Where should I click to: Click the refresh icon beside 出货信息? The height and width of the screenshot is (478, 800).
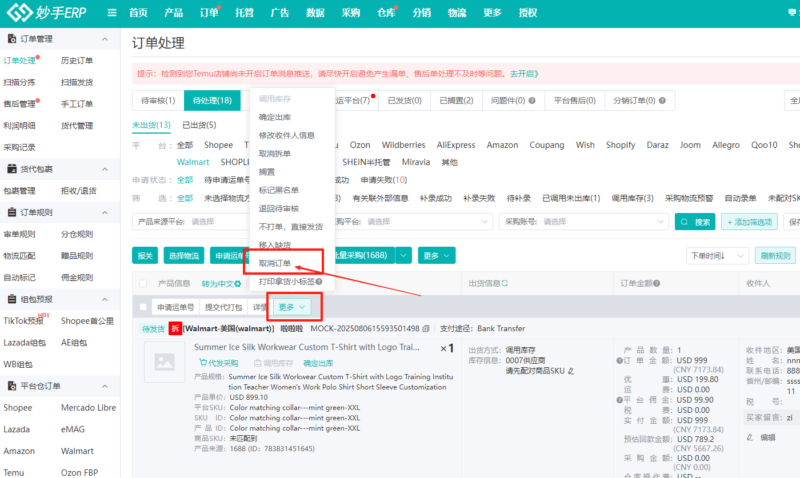pos(505,283)
